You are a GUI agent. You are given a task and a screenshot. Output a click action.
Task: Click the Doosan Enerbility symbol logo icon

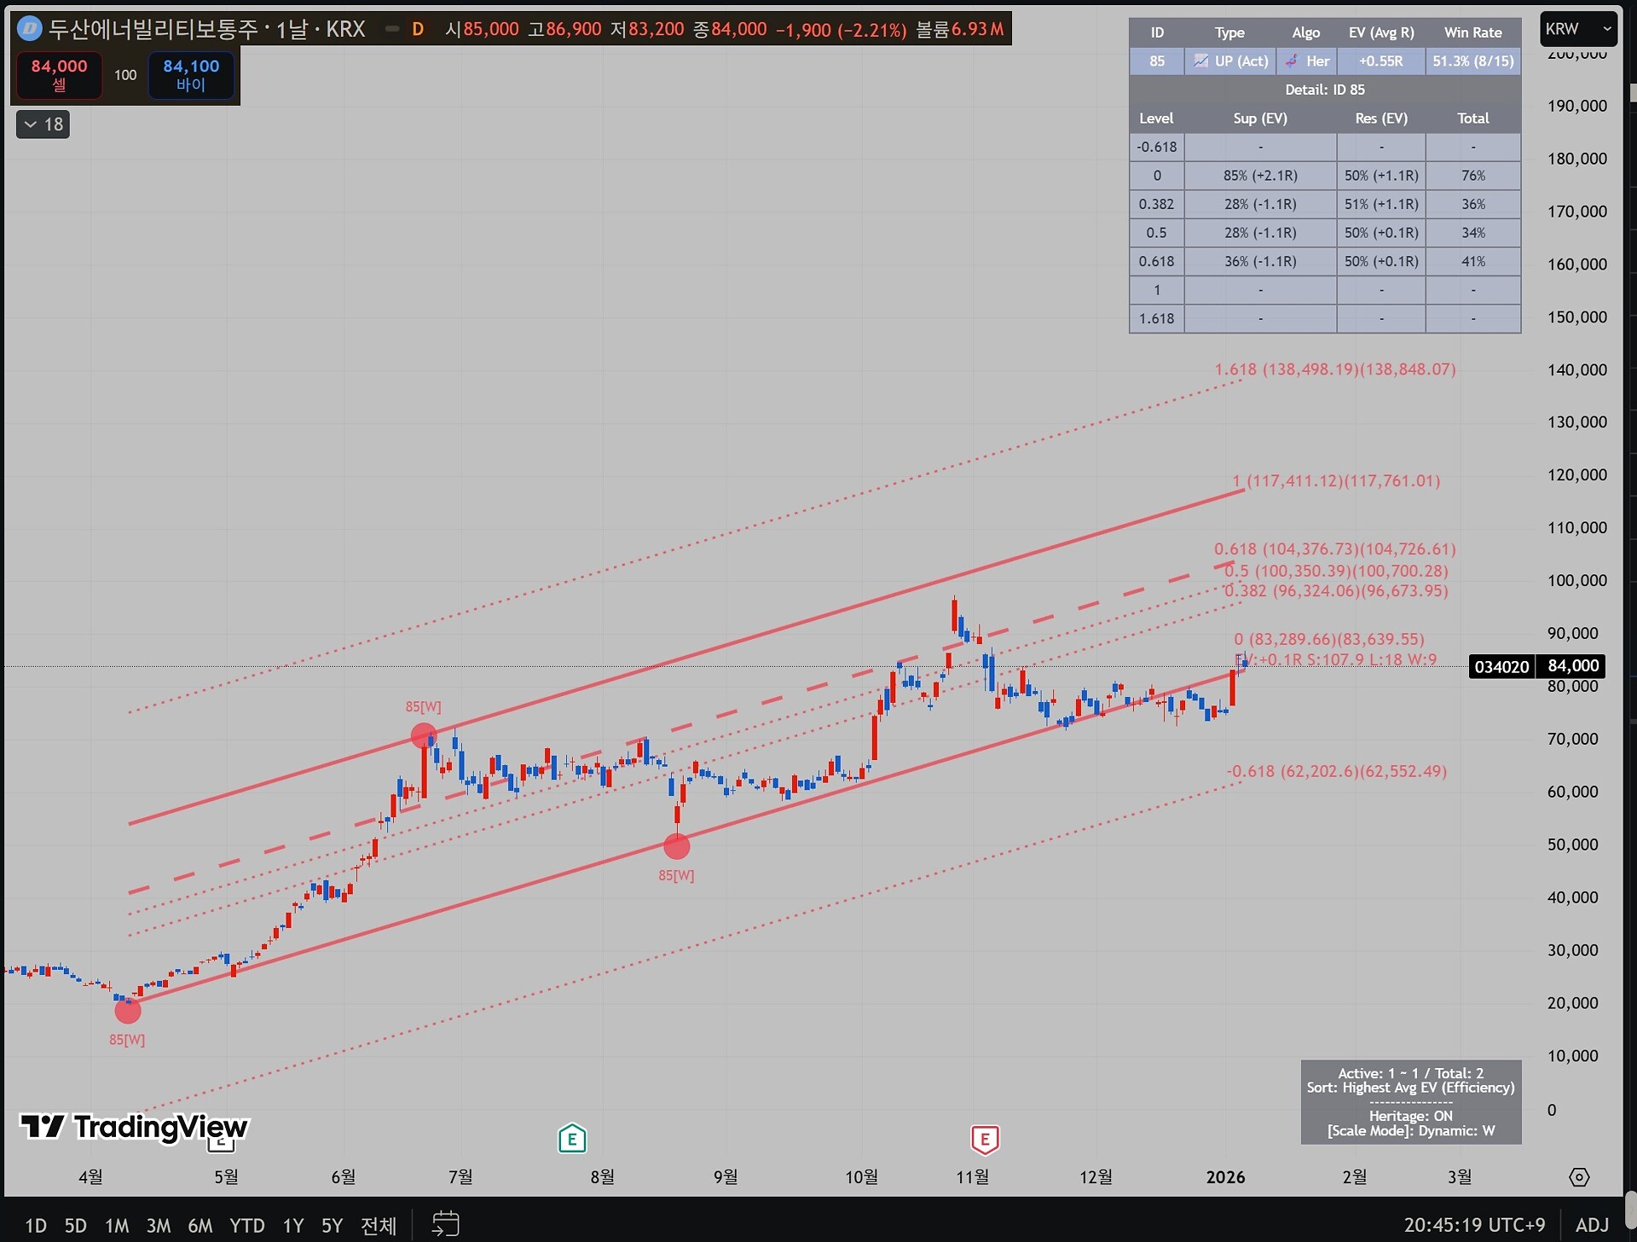coord(30,29)
